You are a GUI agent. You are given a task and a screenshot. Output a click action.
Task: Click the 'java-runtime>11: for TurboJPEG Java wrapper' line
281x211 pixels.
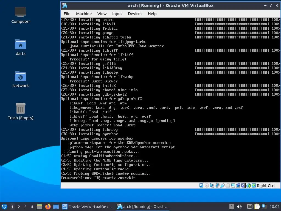pos(117,46)
